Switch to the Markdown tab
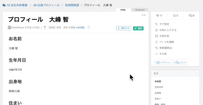This screenshot has height=105, width=203. coord(140,10)
